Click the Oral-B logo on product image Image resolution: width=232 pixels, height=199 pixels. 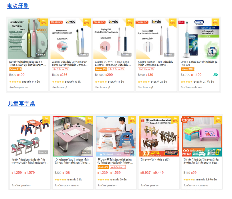[199, 22]
